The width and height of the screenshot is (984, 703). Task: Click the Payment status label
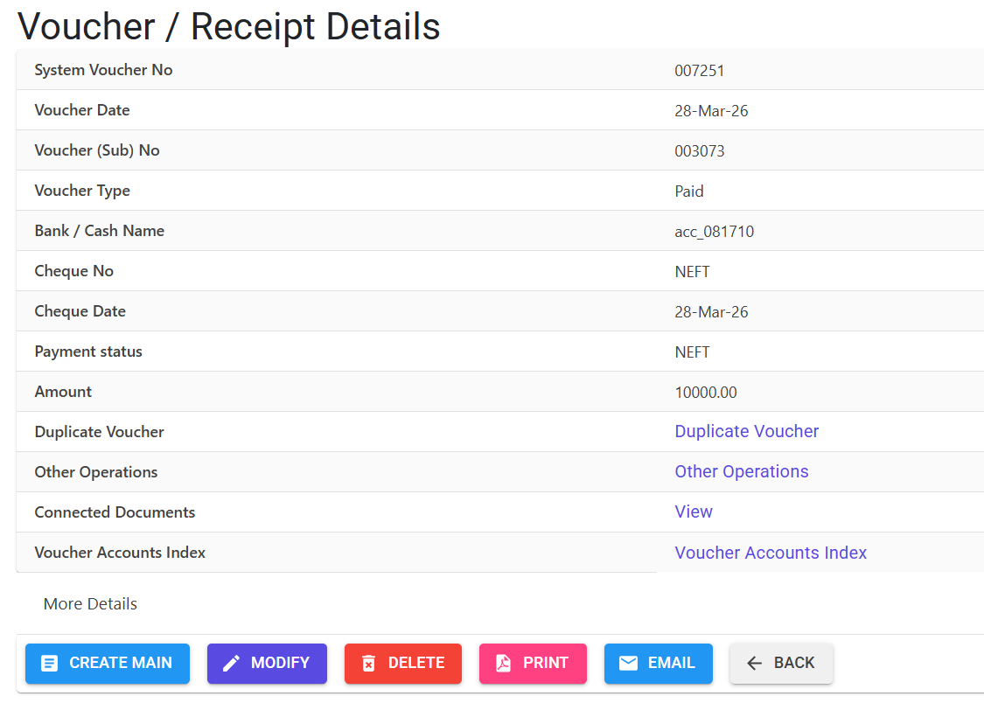tap(88, 351)
